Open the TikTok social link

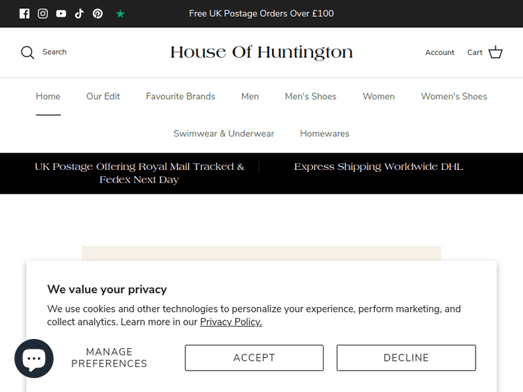point(79,14)
